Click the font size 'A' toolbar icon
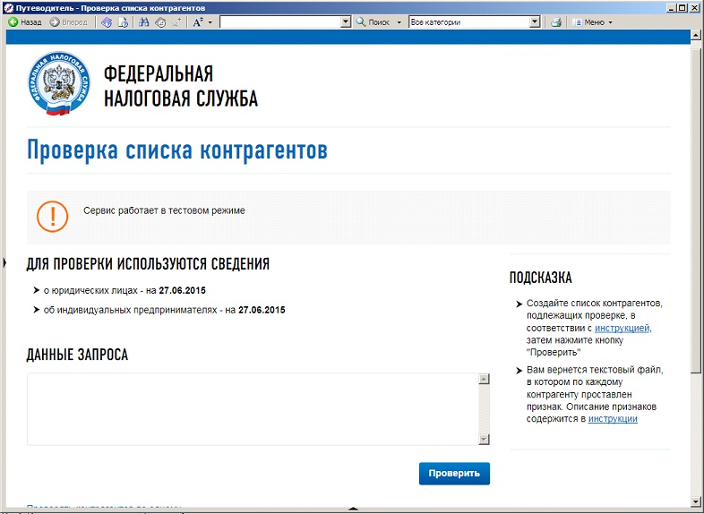This screenshot has height=514, width=704. [198, 21]
